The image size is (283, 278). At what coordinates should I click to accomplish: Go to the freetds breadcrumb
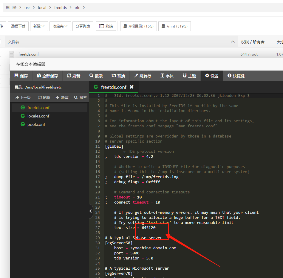pyautogui.click(x=61, y=7)
